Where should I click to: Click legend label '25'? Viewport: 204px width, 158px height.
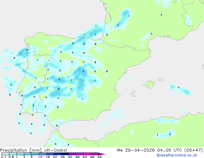point(62,157)
